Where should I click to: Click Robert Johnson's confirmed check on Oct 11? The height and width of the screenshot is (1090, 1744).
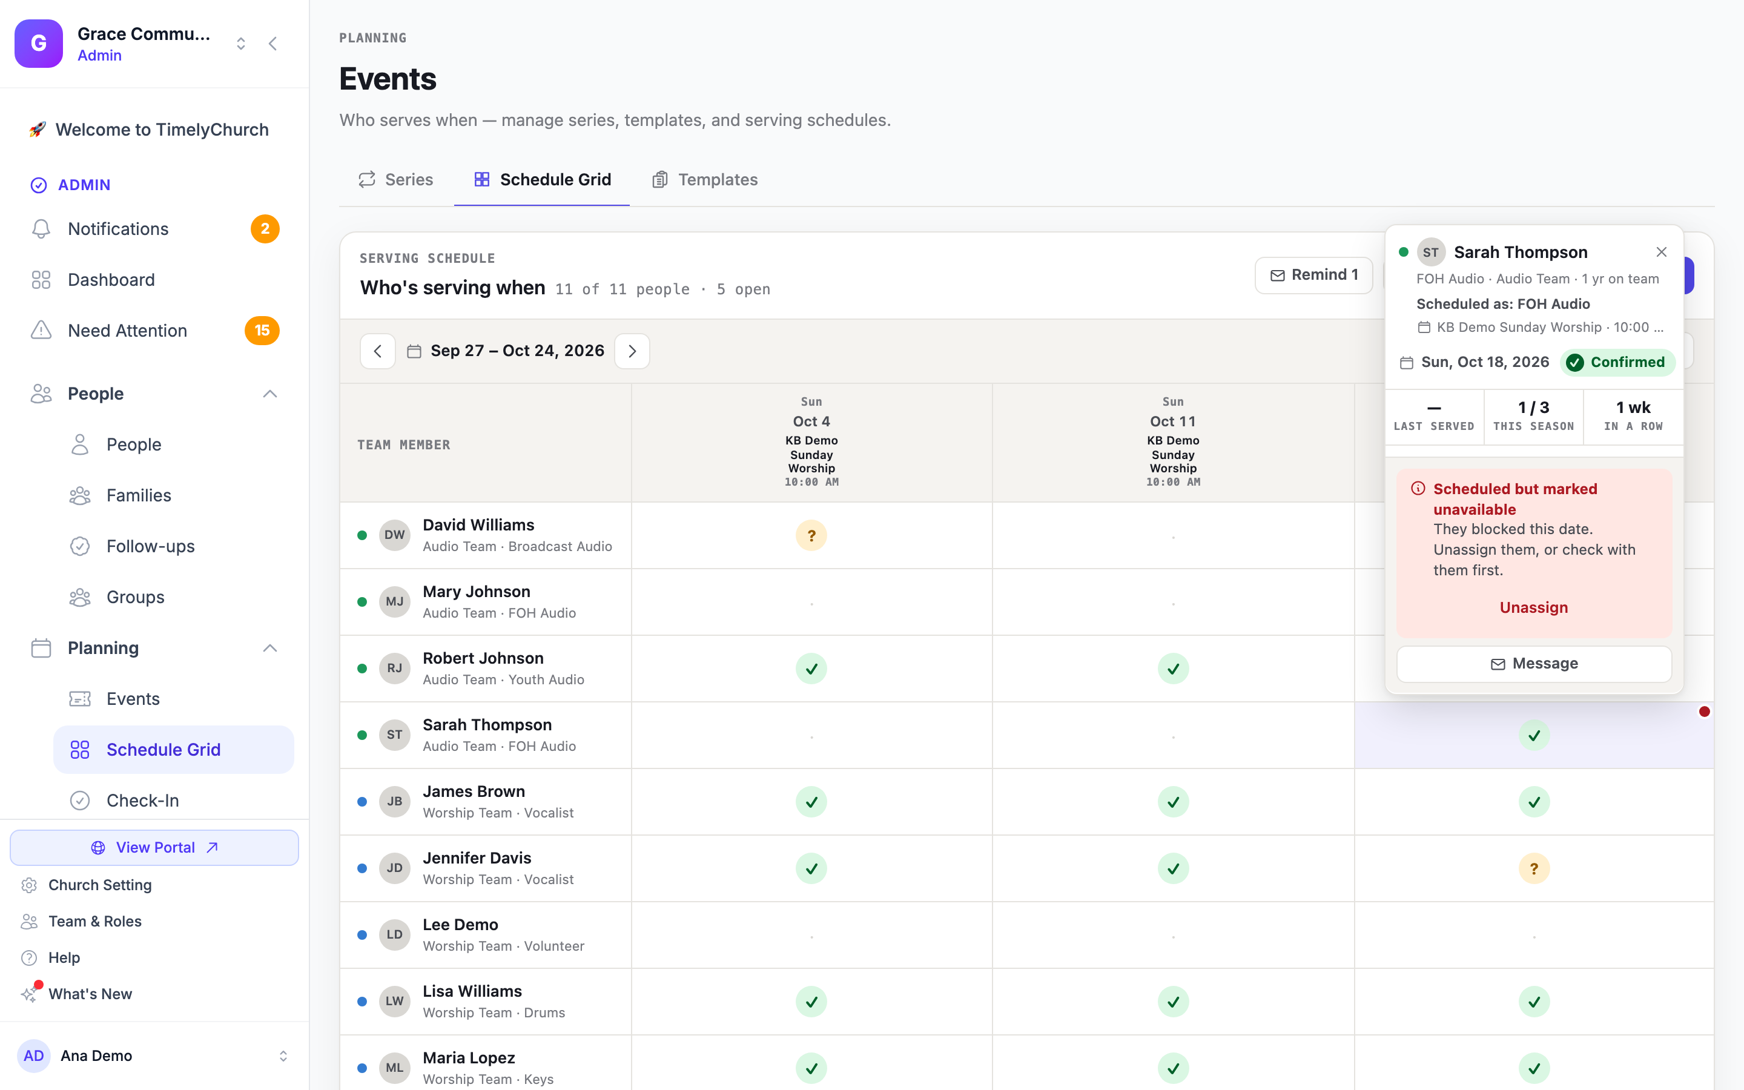(x=1172, y=669)
